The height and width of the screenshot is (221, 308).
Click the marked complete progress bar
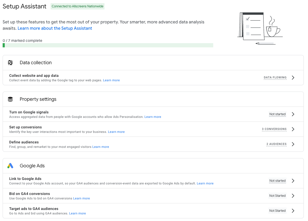108,45
